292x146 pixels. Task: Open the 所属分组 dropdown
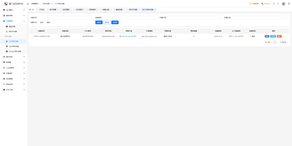click(259, 18)
